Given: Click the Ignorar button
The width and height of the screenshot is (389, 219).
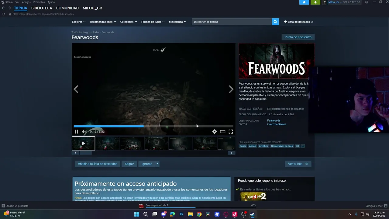Looking at the screenshot, I should click(x=146, y=164).
